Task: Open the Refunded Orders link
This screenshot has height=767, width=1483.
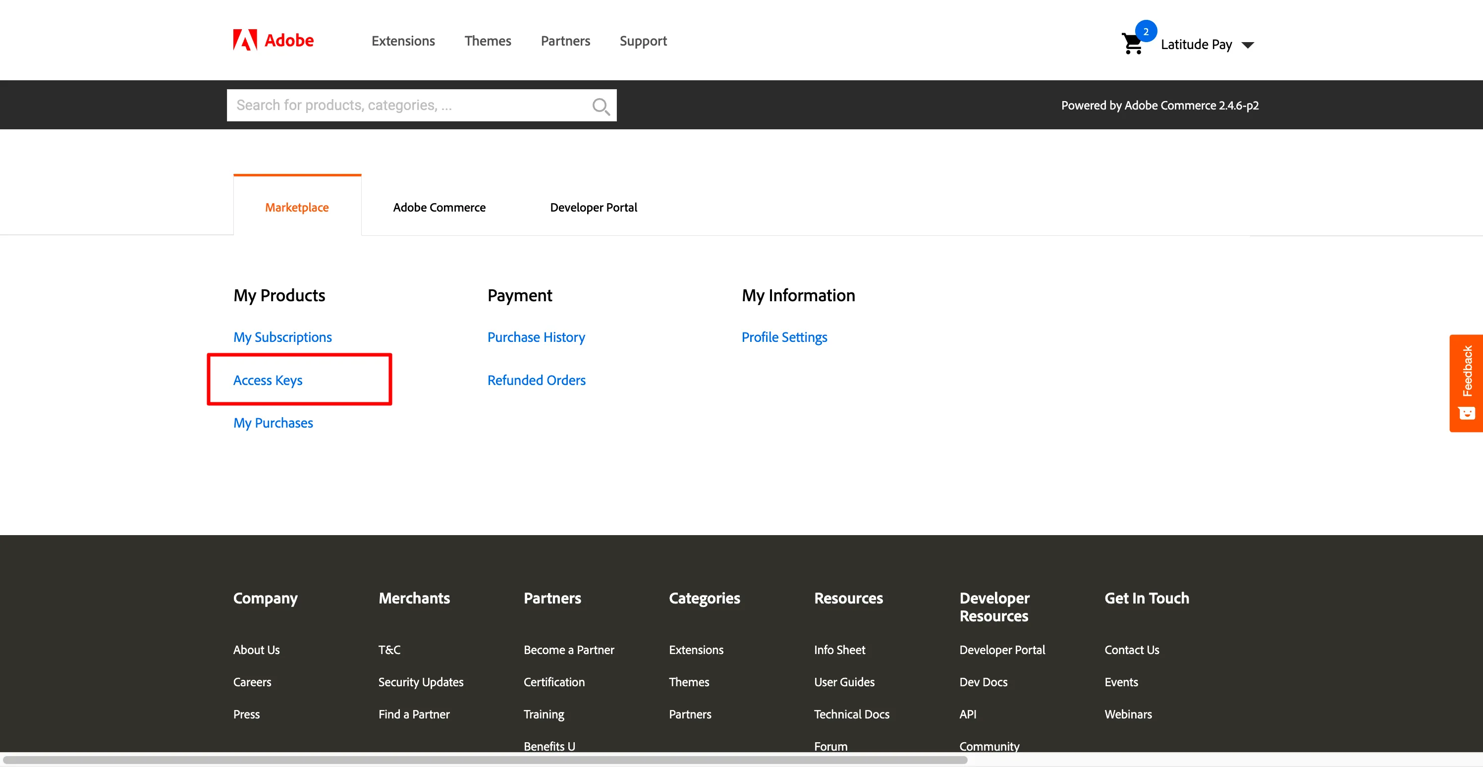Action: (537, 380)
